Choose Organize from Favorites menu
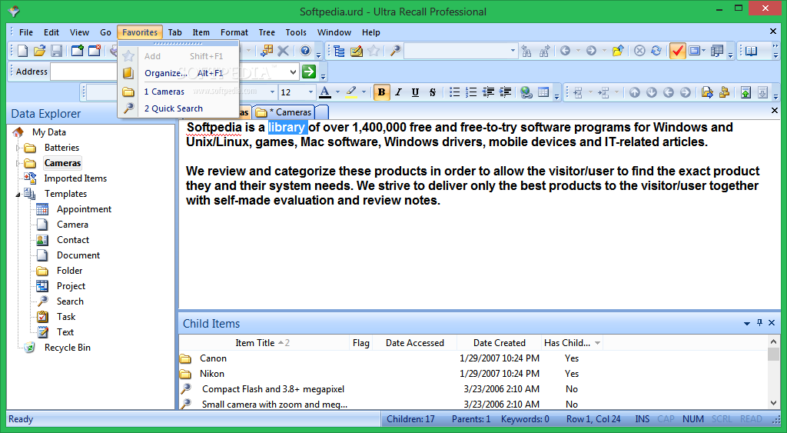787x433 pixels. [178, 73]
